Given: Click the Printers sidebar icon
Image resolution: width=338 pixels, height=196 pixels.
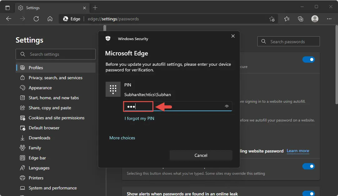Looking at the screenshot, I should [22, 178].
